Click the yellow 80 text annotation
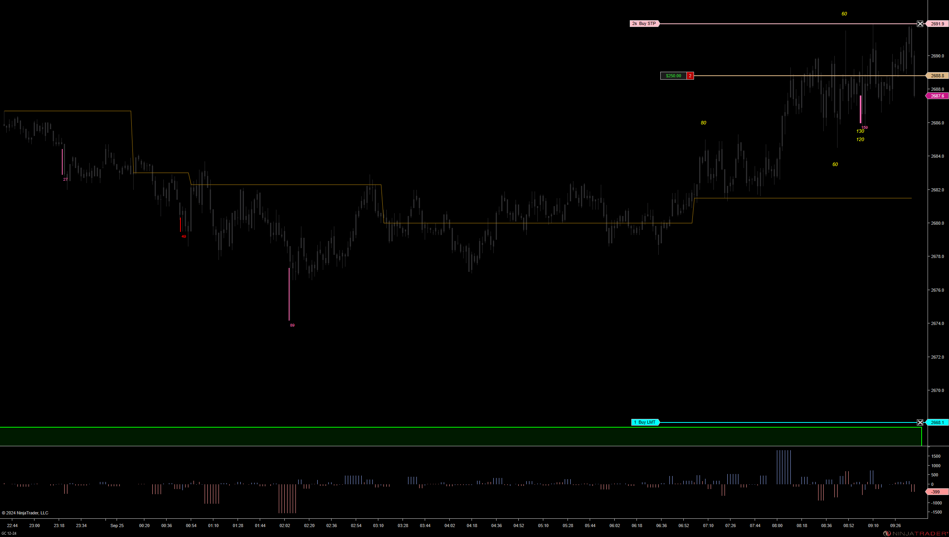 (703, 123)
